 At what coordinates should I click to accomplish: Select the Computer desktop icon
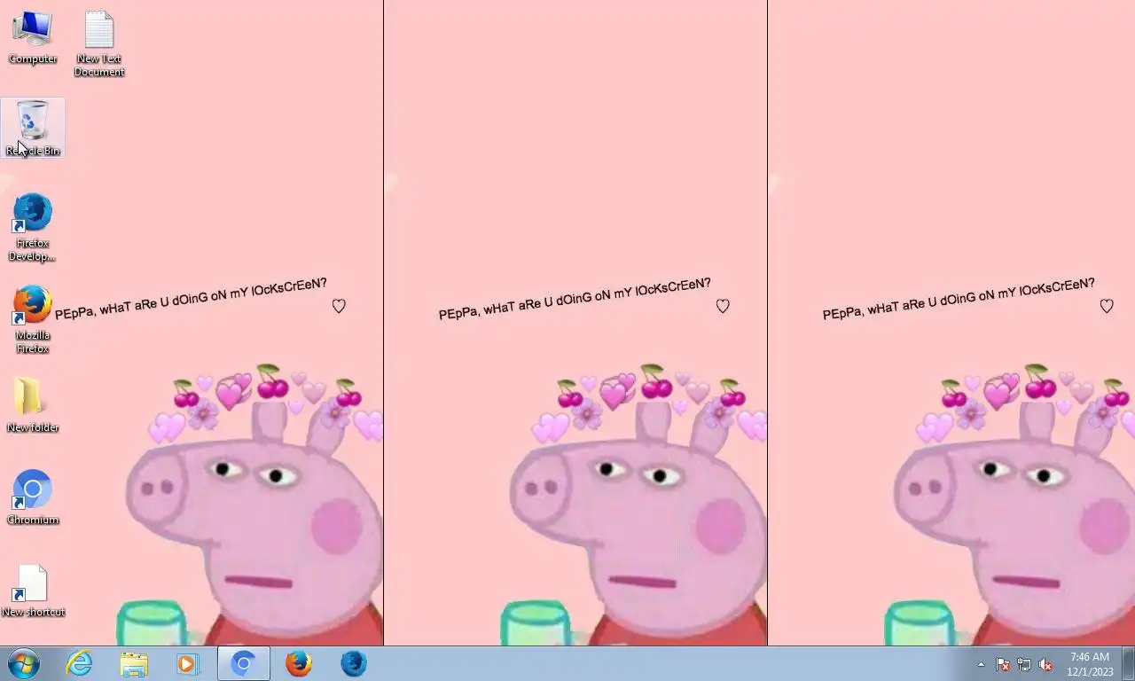pos(33,37)
